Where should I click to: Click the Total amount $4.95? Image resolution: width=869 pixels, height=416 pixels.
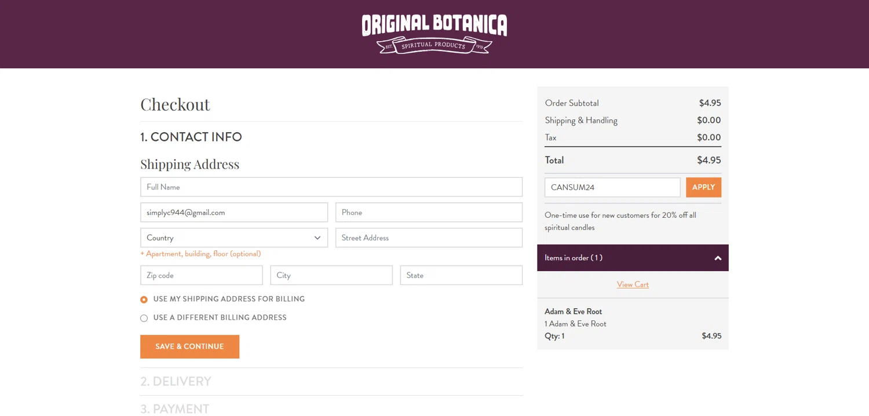point(709,160)
